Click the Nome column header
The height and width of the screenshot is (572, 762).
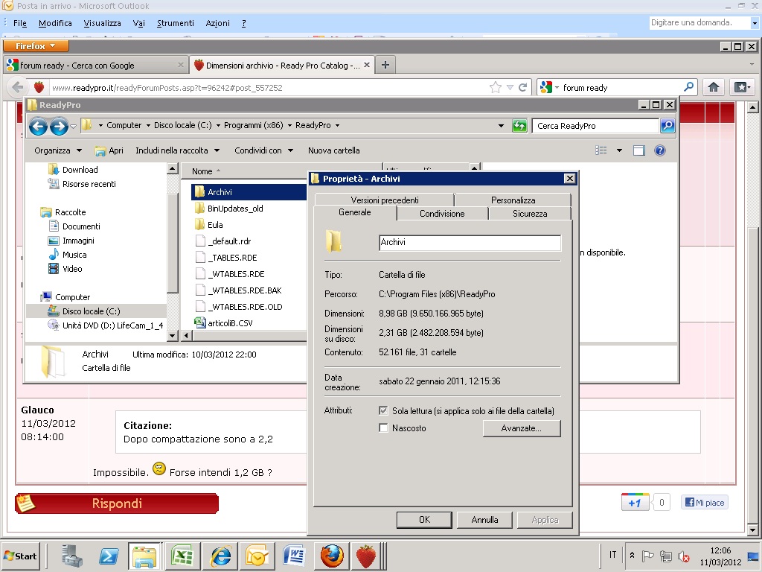[x=202, y=171]
